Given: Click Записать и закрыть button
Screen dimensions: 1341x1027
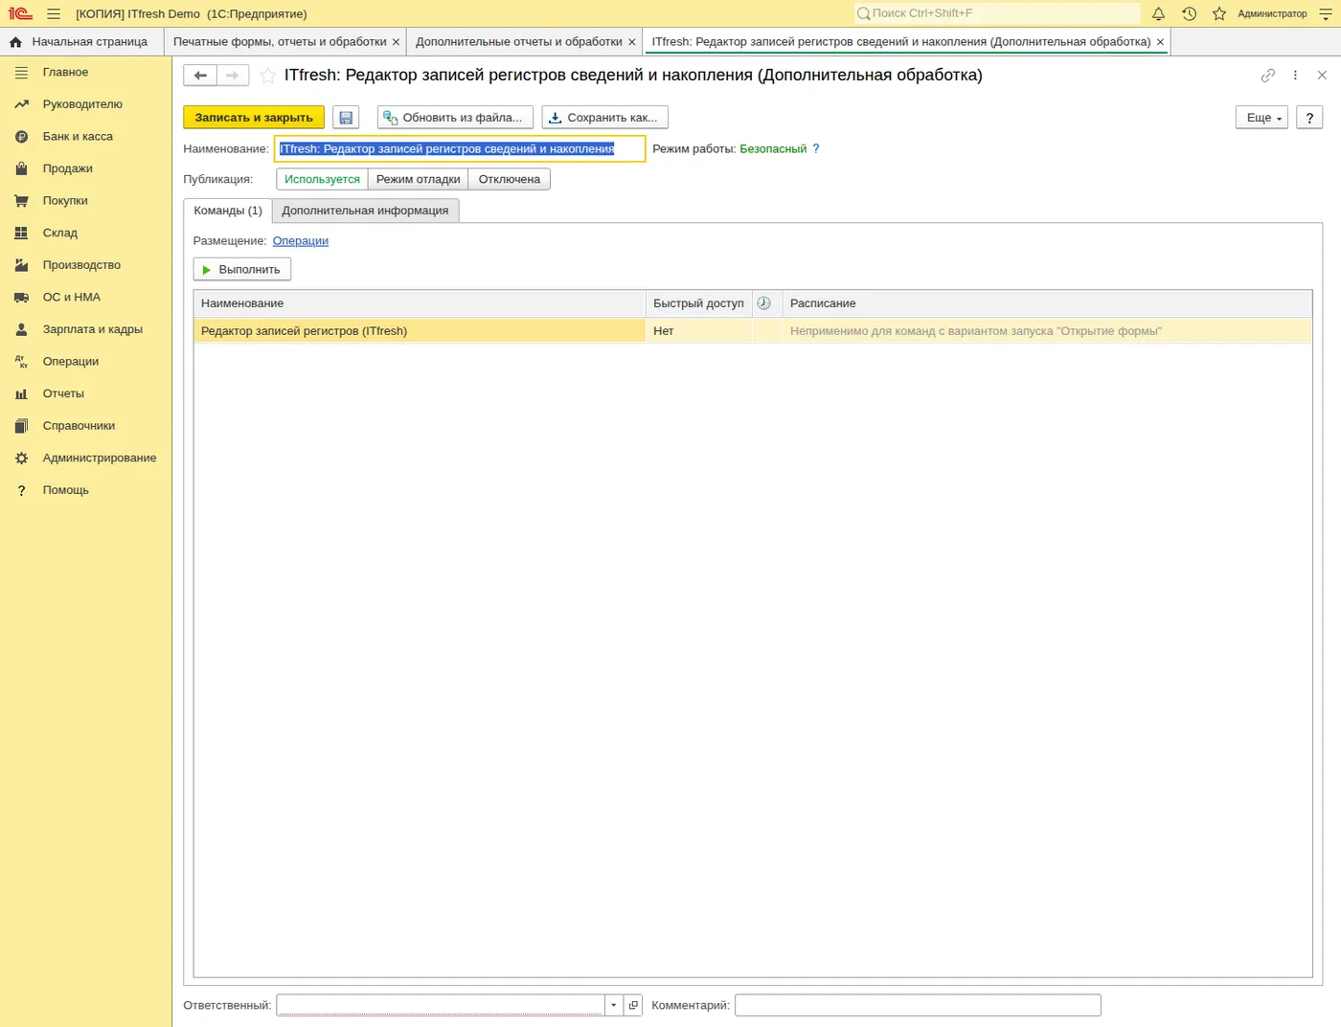Looking at the screenshot, I should (254, 118).
